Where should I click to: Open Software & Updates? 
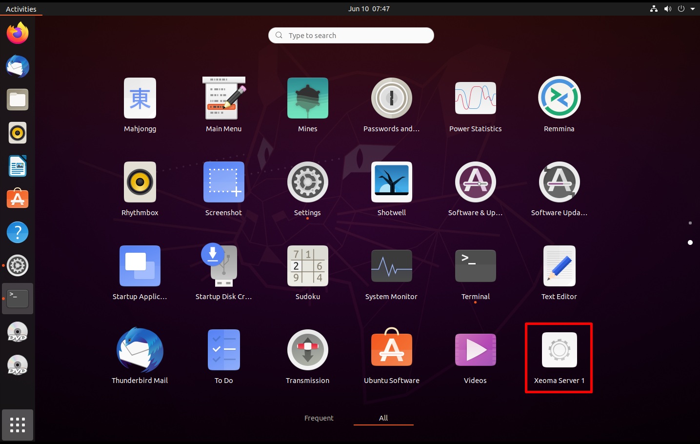click(x=476, y=188)
